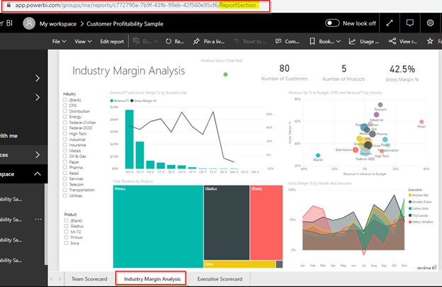
Task: Open the more options ellipsis in sidebar
Action: coord(38,219)
